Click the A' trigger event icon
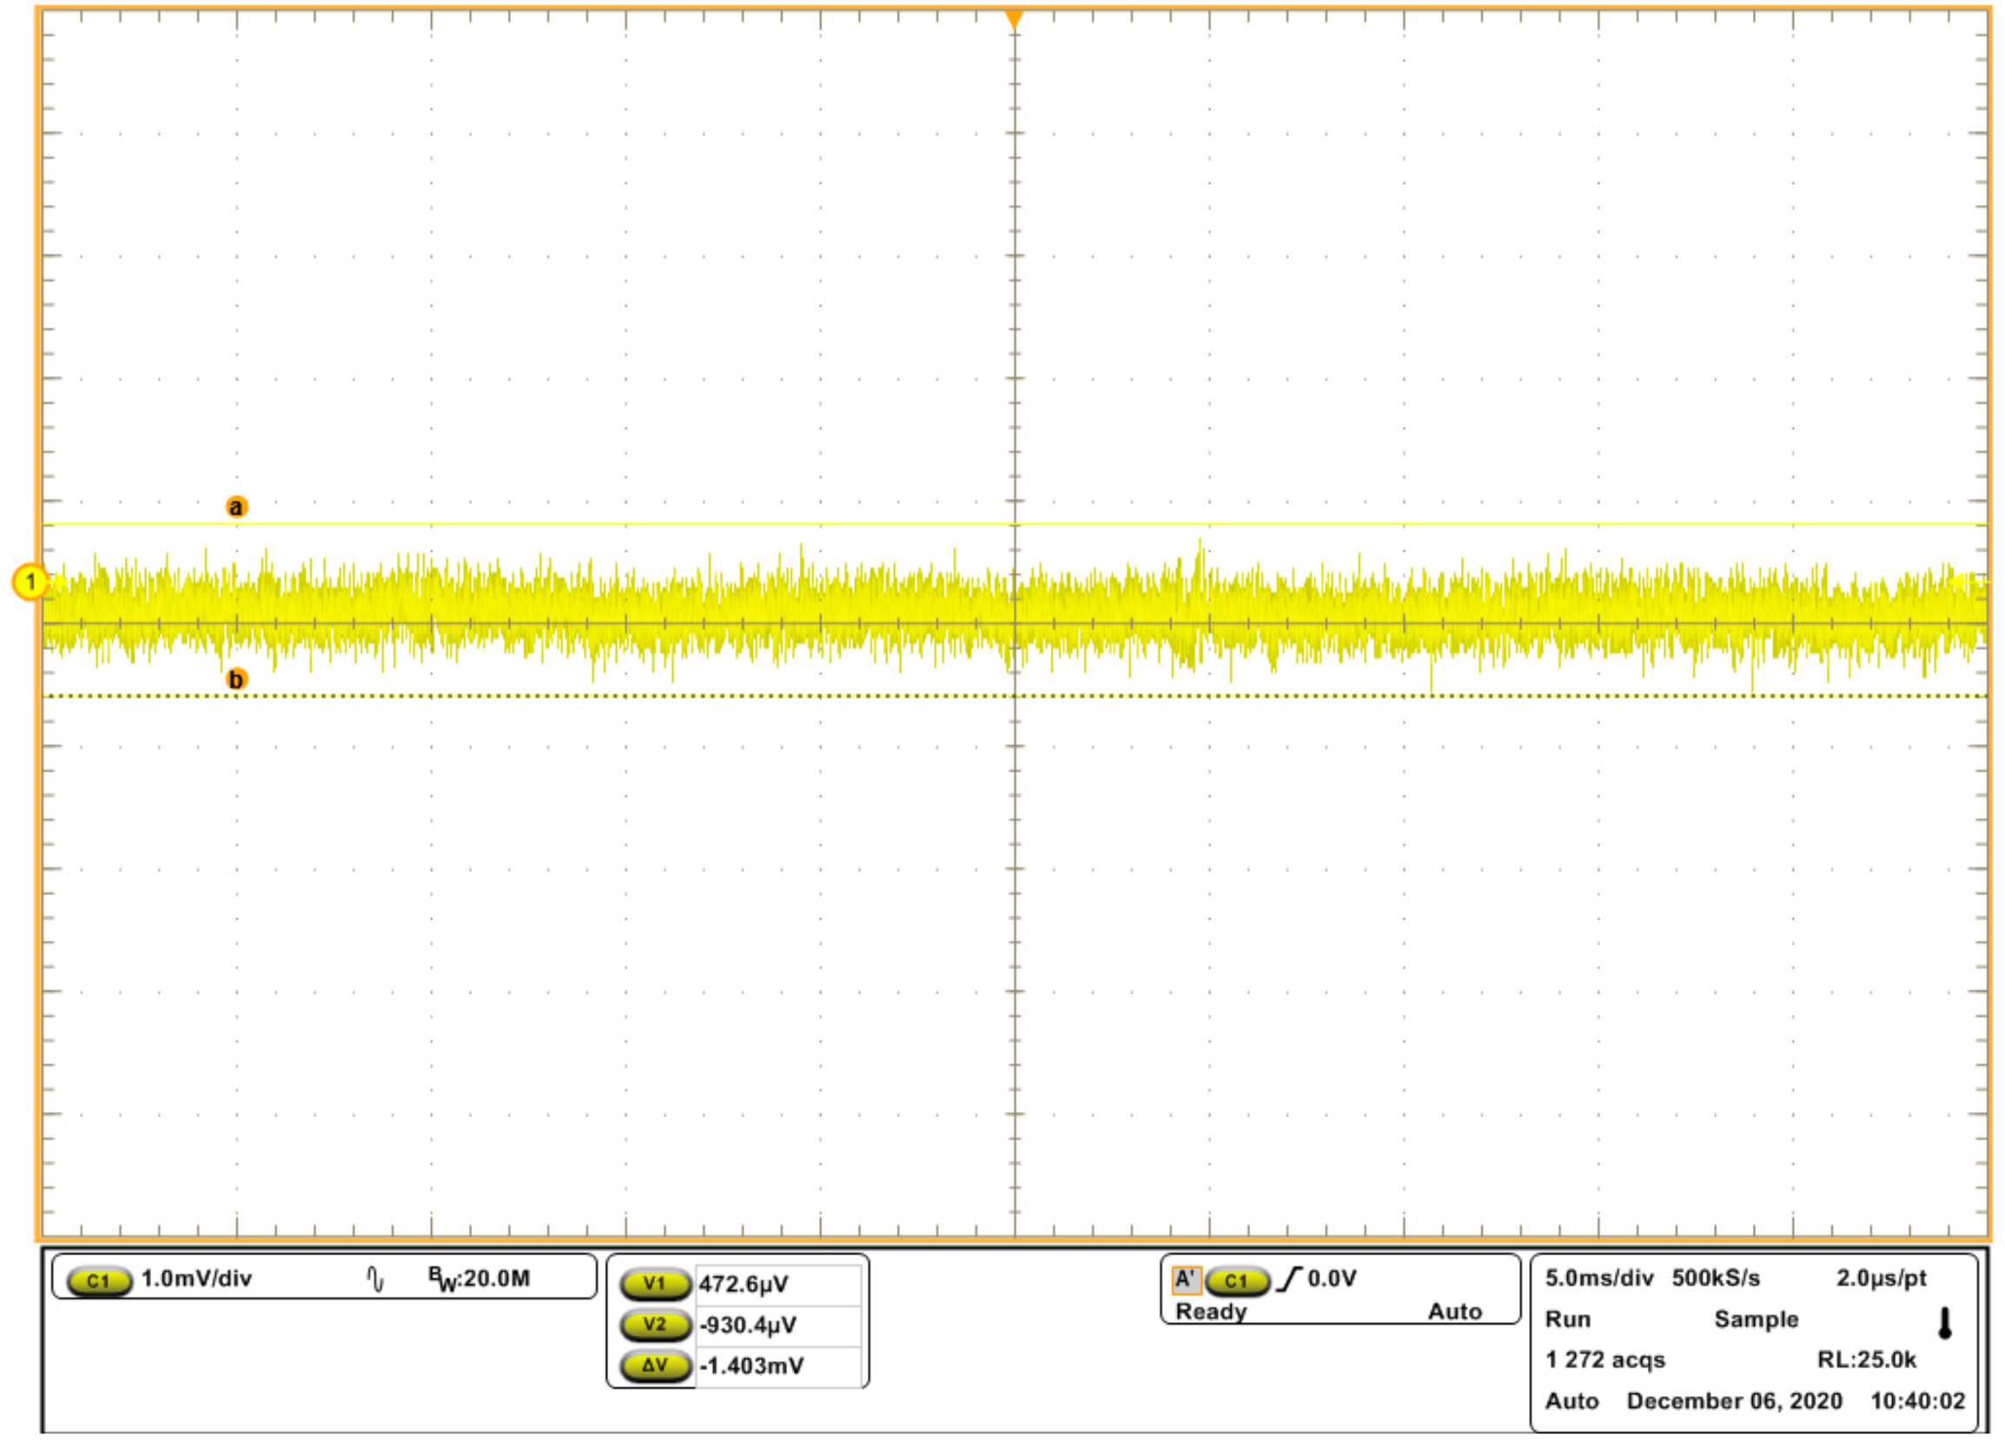The width and height of the screenshot is (2005, 1443). pyautogui.click(x=1186, y=1280)
